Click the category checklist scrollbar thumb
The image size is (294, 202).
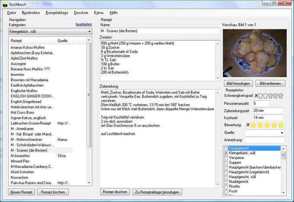click(x=283, y=155)
